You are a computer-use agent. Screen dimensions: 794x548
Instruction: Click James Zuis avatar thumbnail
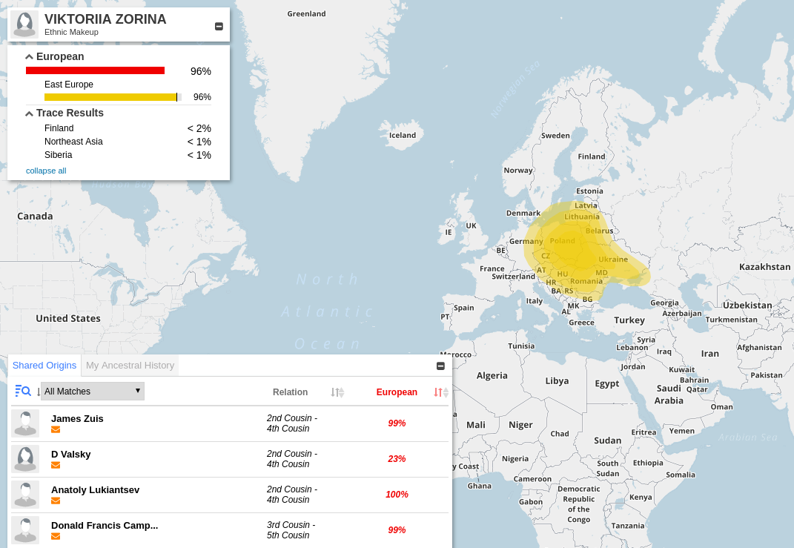coord(25,423)
